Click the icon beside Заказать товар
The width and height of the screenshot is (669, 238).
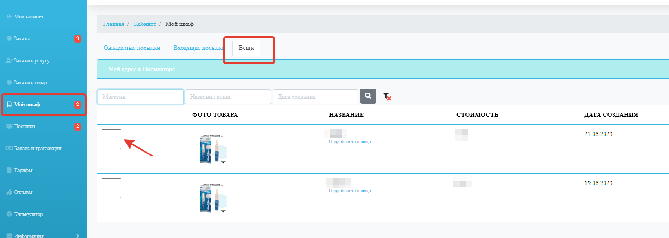tap(9, 82)
